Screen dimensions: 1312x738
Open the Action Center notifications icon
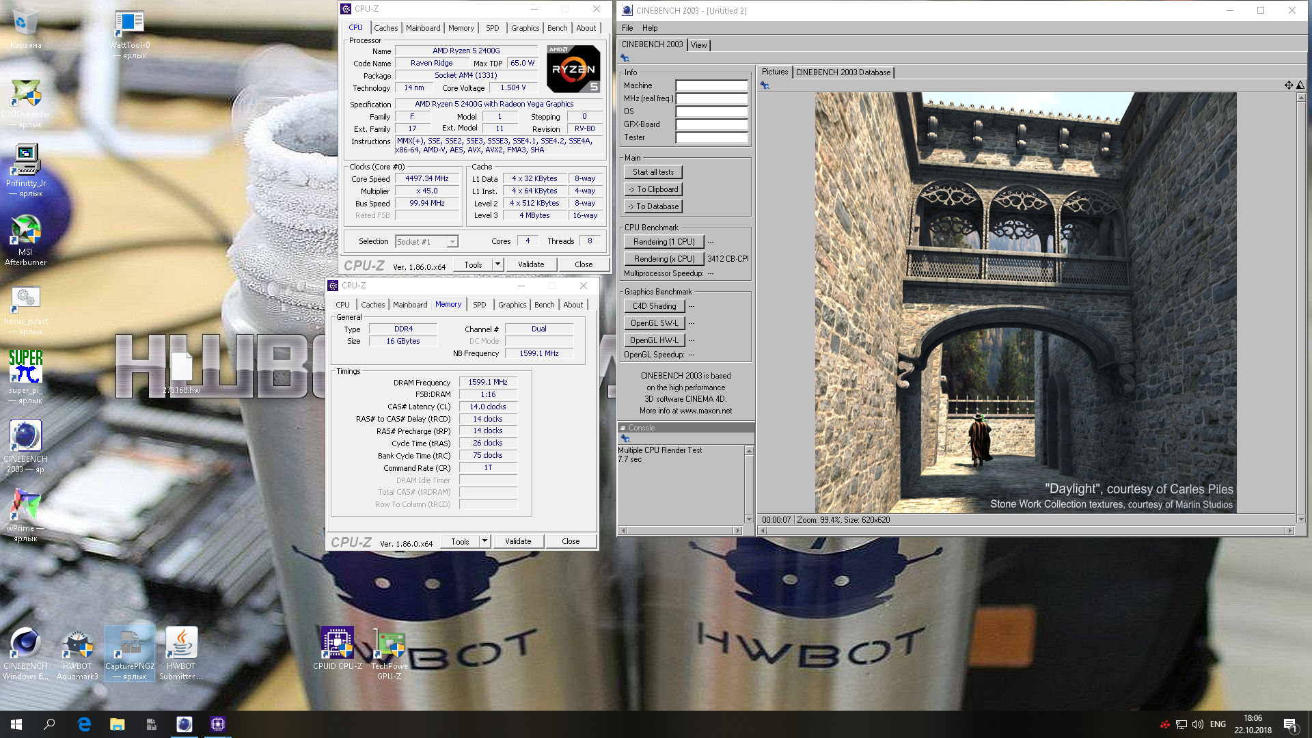[x=1290, y=724]
